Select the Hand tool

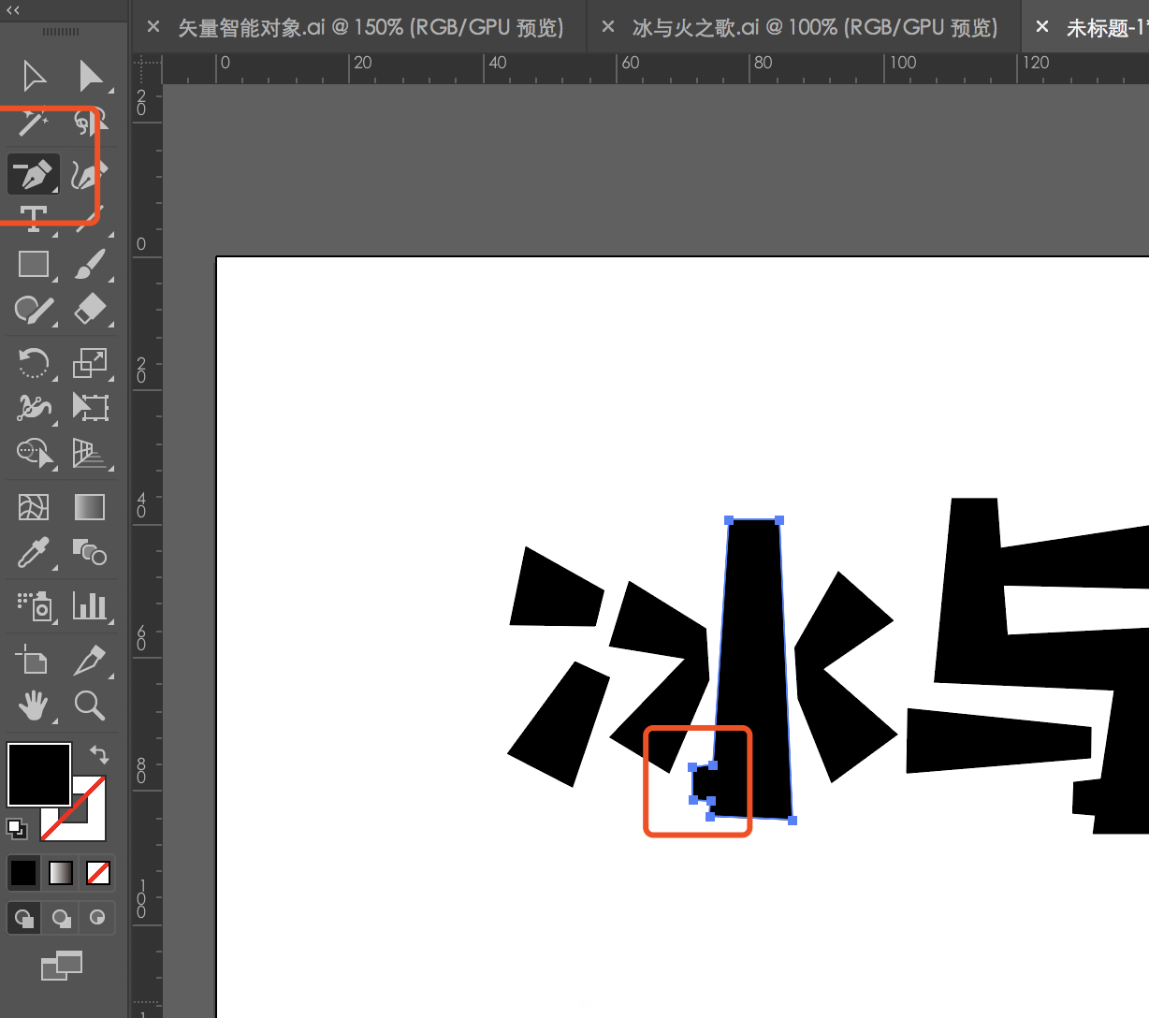34,705
